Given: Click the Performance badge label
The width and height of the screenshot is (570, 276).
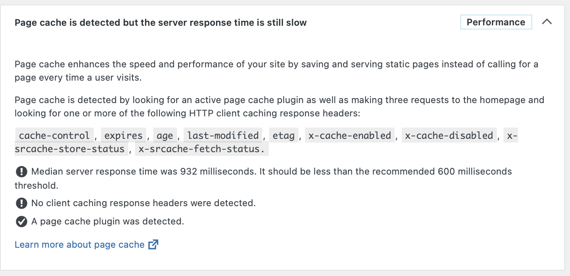Looking at the screenshot, I should [496, 22].
